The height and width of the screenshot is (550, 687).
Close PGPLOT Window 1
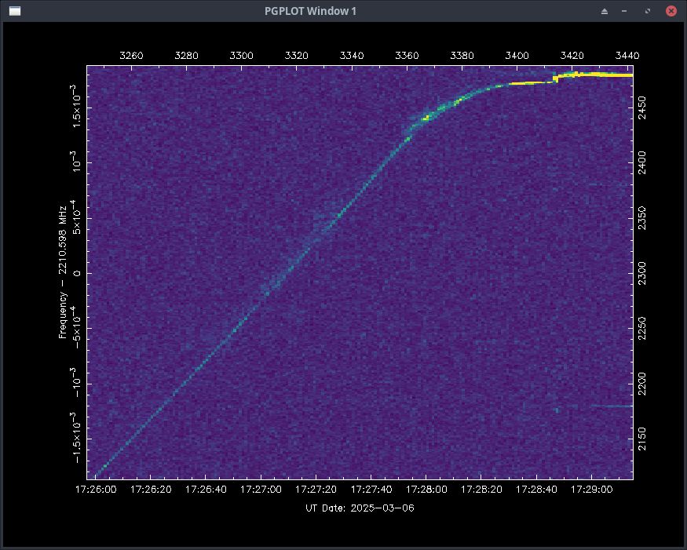coord(671,11)
